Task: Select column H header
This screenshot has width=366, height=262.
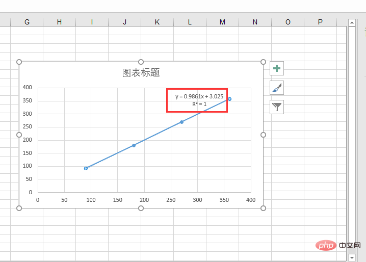Action: click(x=59, y=22)
